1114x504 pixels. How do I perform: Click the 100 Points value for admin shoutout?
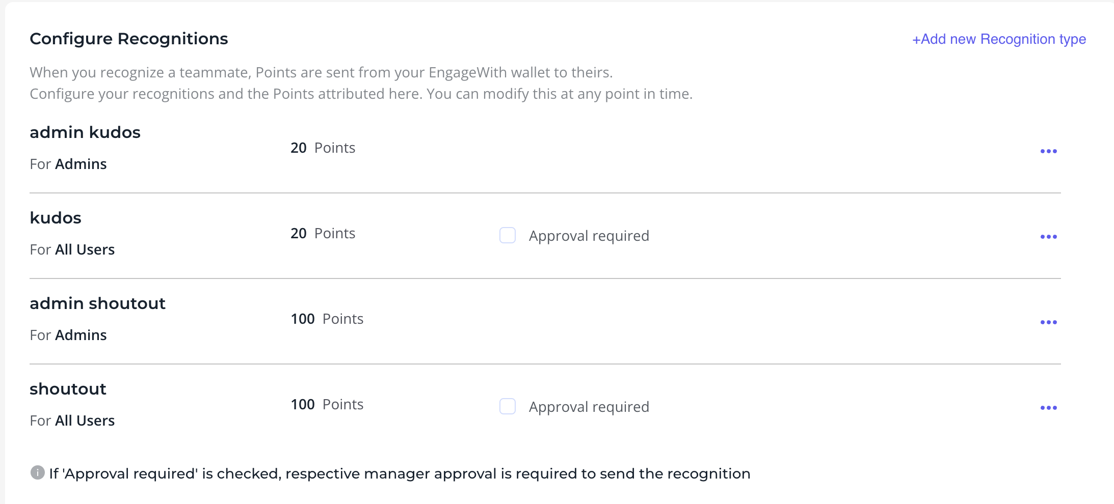pyautogui.click(x=327, y=319)
